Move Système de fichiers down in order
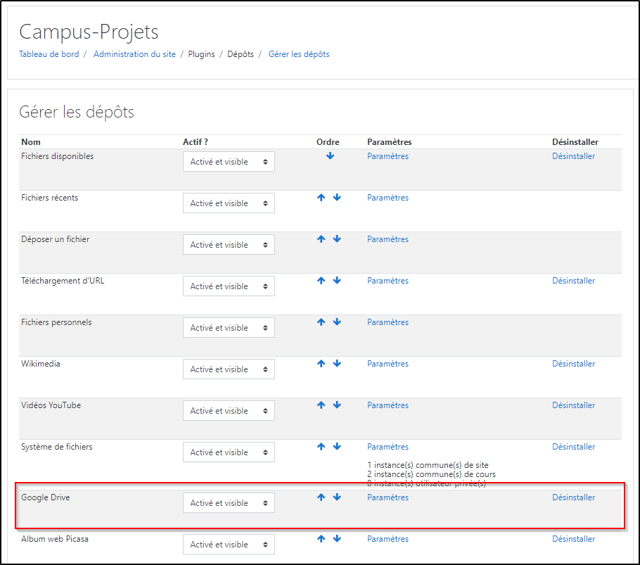The height and width of the screenshot is (565, 640). point(337,447)
